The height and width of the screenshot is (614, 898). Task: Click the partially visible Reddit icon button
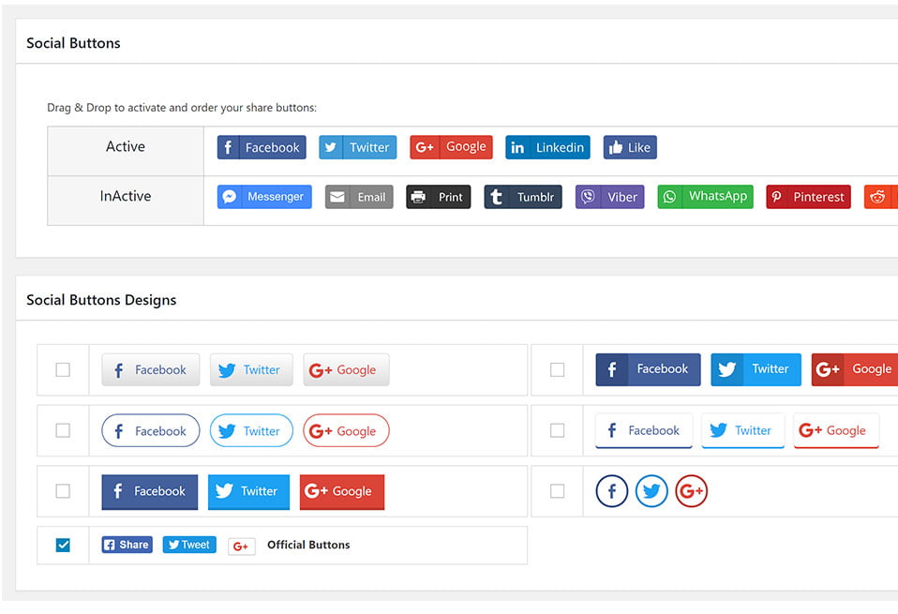point(881,197)
